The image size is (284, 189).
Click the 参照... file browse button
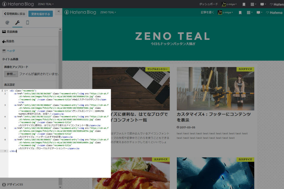coord(11,74)
